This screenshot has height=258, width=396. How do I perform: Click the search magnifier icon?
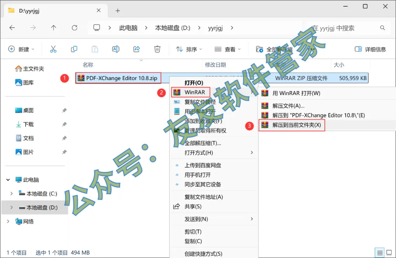click(x=382, y=28)
